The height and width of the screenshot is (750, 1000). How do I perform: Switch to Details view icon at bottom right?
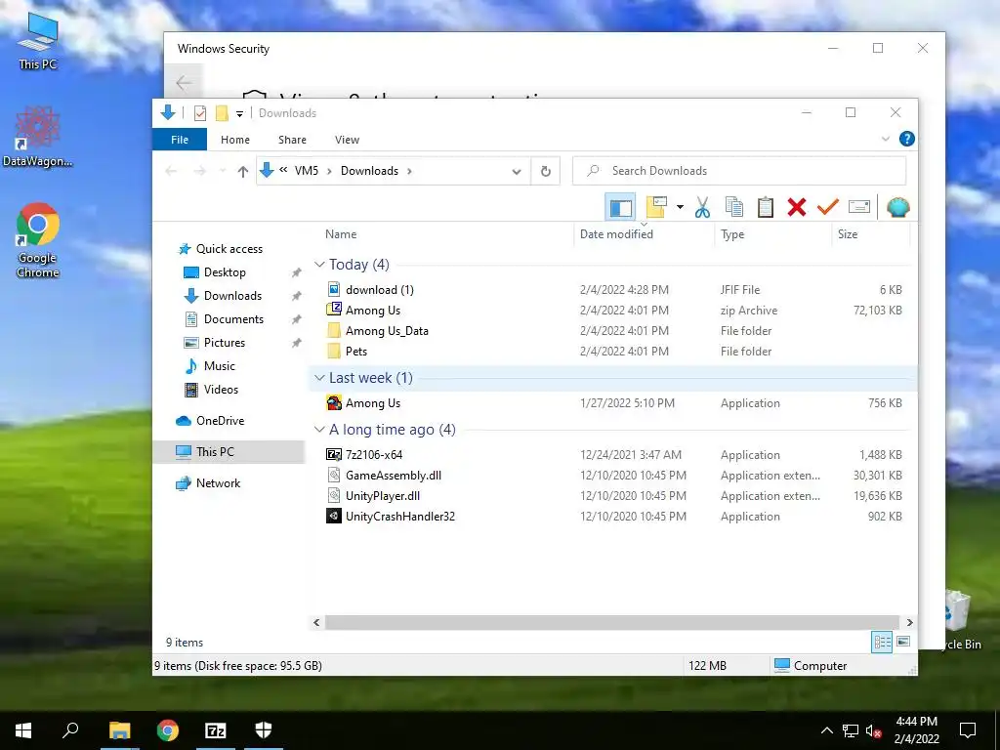(882, 643)
